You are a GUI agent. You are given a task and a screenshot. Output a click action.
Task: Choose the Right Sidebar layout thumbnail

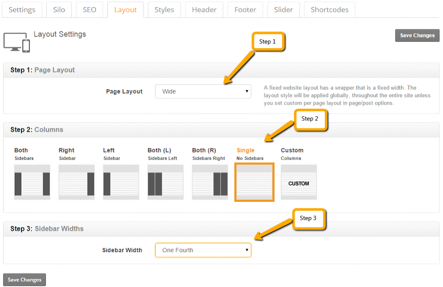pyautogui.click(x=77, y=182)
